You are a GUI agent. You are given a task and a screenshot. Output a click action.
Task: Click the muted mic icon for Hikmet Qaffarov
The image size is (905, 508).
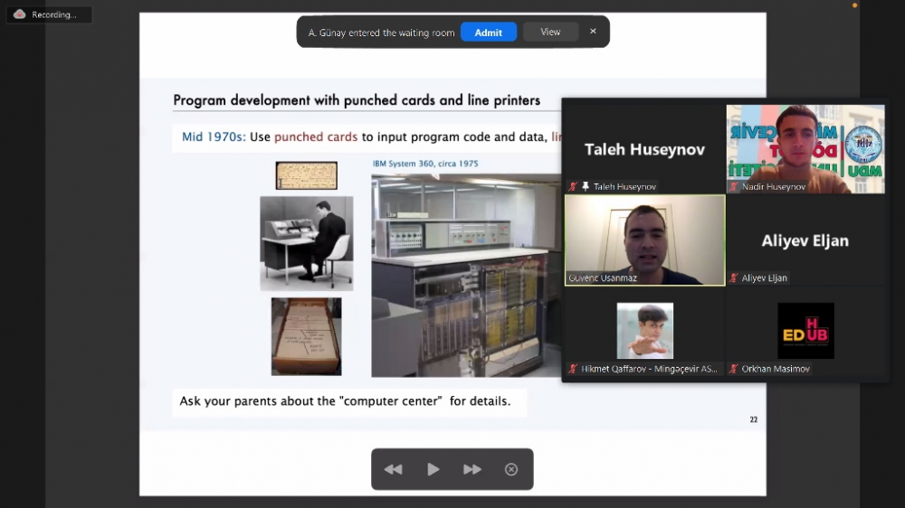tap(573, 369)
